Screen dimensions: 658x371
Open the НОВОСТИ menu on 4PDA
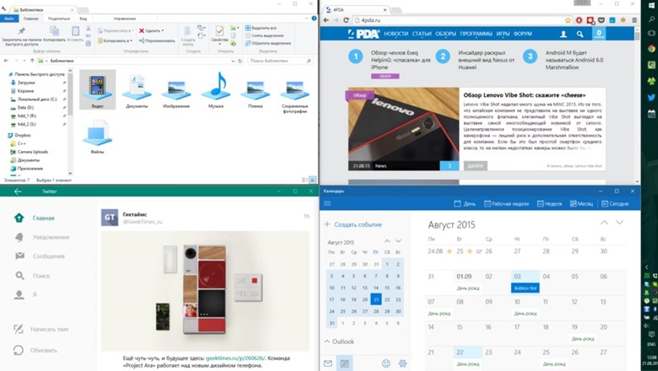point(395,34)
